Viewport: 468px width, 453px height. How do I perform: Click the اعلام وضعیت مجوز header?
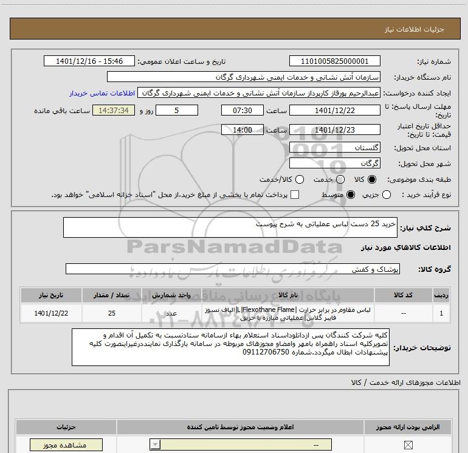pyautogui.click(x=240, y=427)
